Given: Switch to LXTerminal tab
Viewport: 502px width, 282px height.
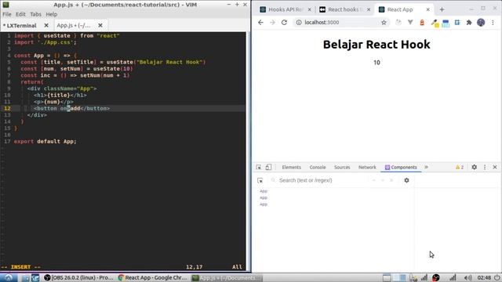Looking at the screenshot, I should tap(21, 26).
